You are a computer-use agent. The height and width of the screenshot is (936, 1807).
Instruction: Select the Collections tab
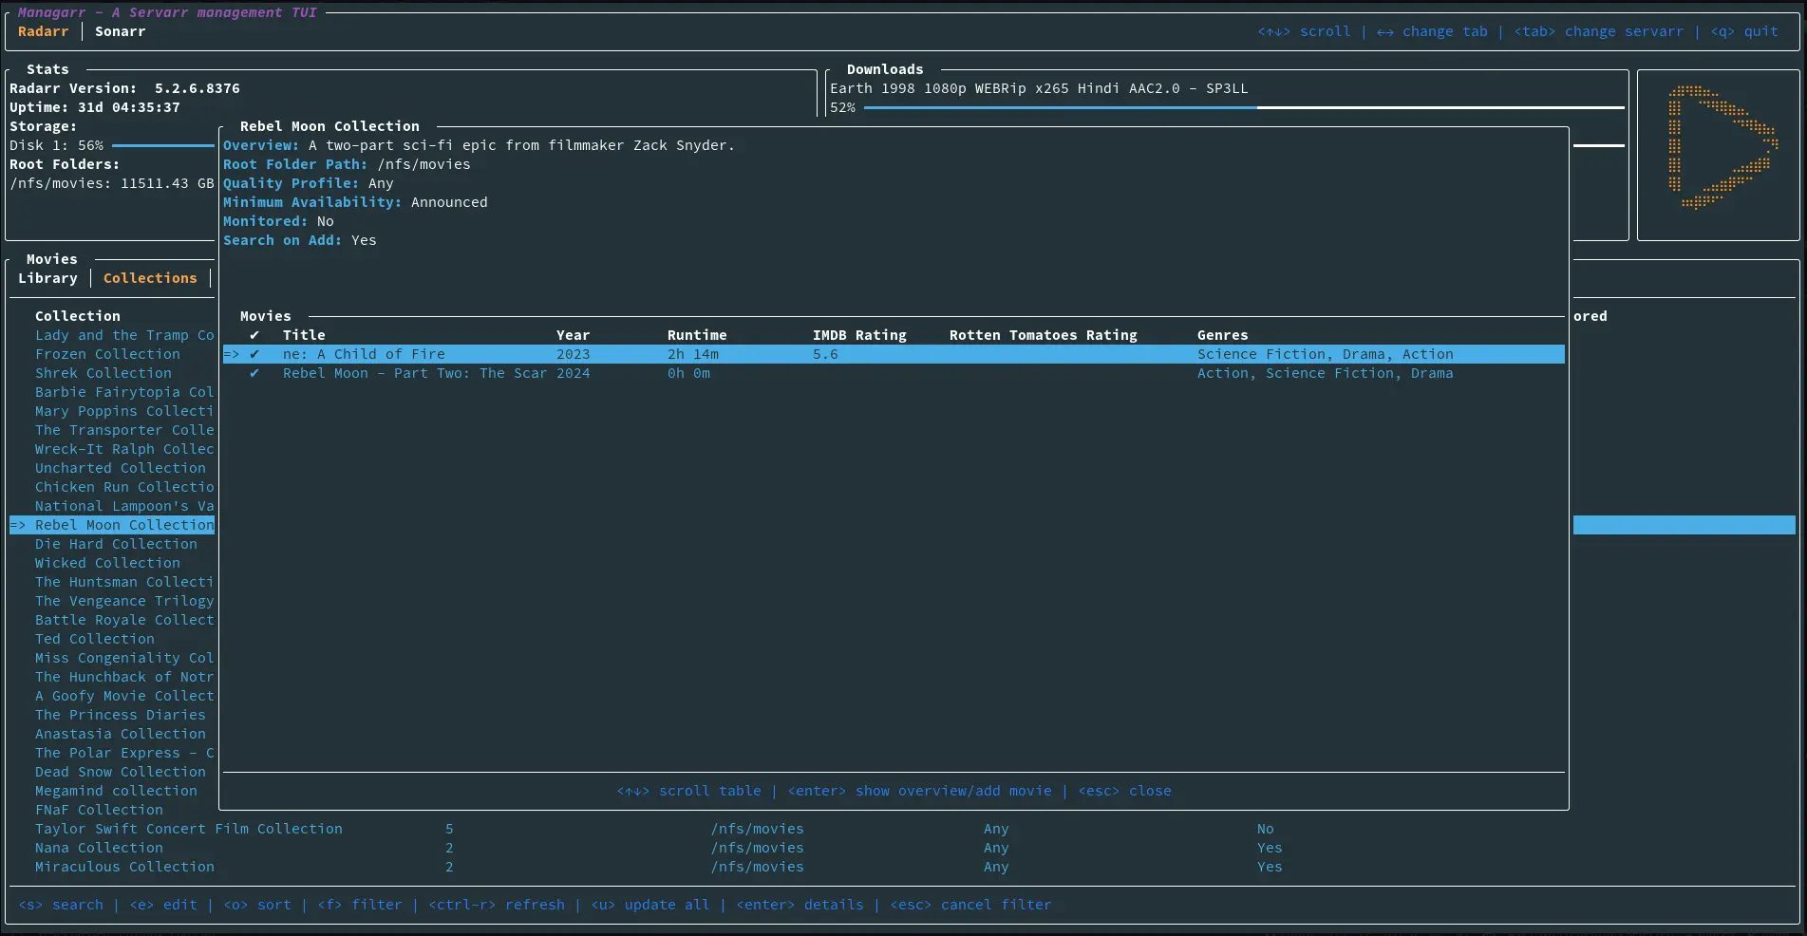pyautogui.click(x=150, y=278)
